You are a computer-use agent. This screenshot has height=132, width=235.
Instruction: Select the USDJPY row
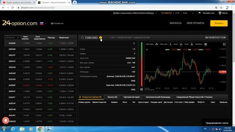coord(40,55)
